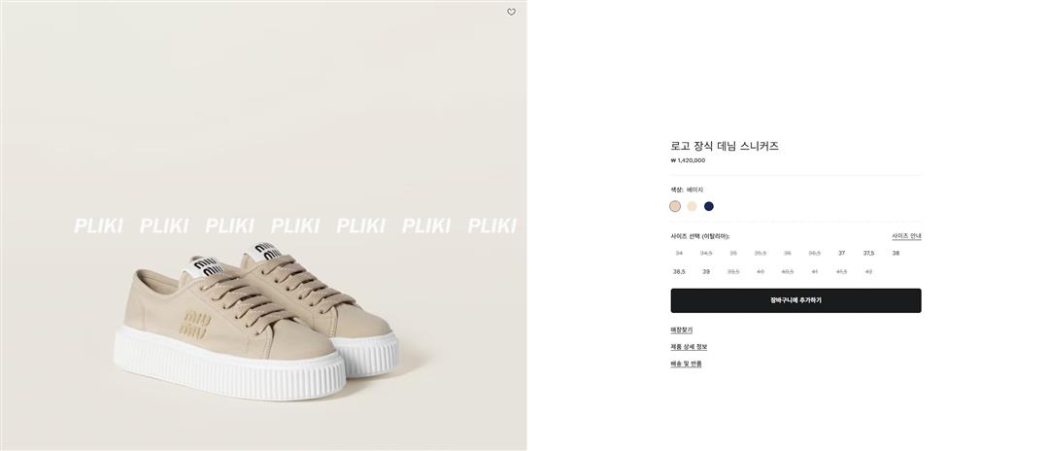Click the unavailable size 42
Image resolution: width=1049 pixels, height=451 pixels.
pos(868,271)
